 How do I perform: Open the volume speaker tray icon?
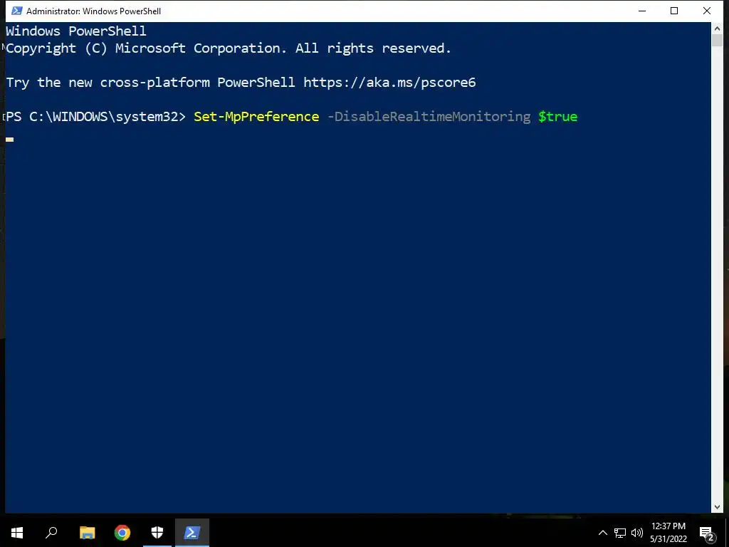coord(637,533)
